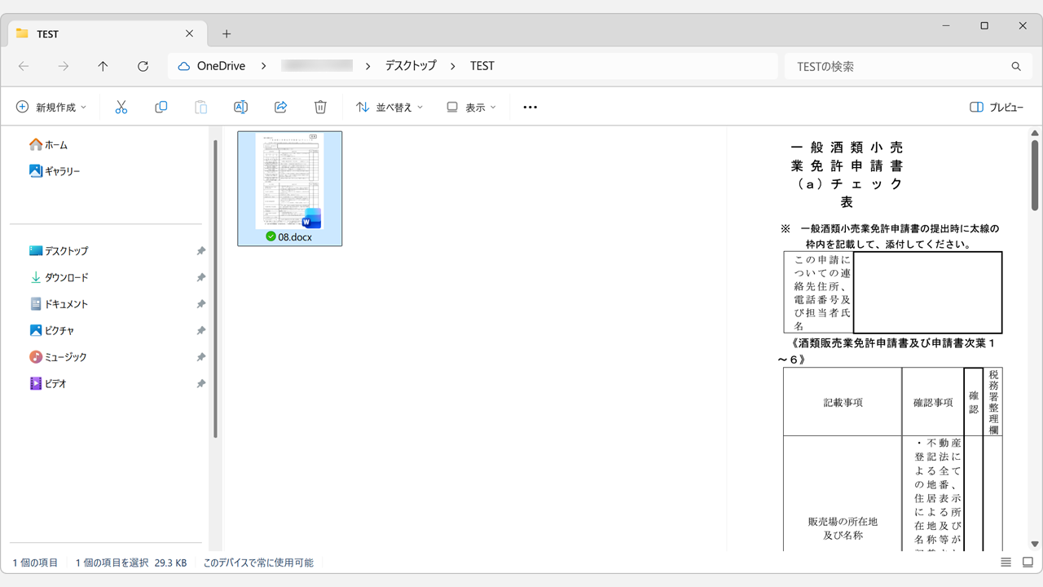Click the Copy icon in toolbar
Image resolution: width=1043 pixels, height=587 pixels.
coord(161,108)
